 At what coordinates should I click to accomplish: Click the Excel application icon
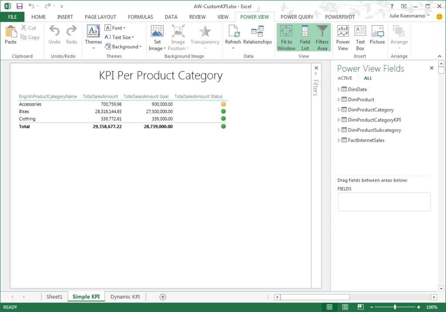point(7,6)
